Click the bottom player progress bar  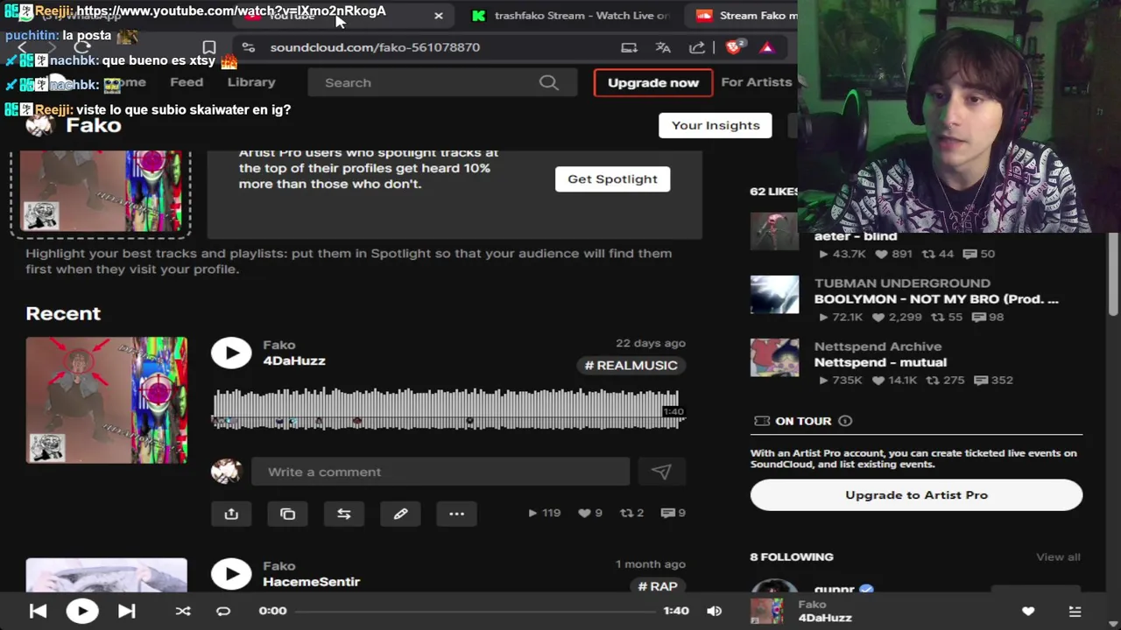[x=475, y=611]
